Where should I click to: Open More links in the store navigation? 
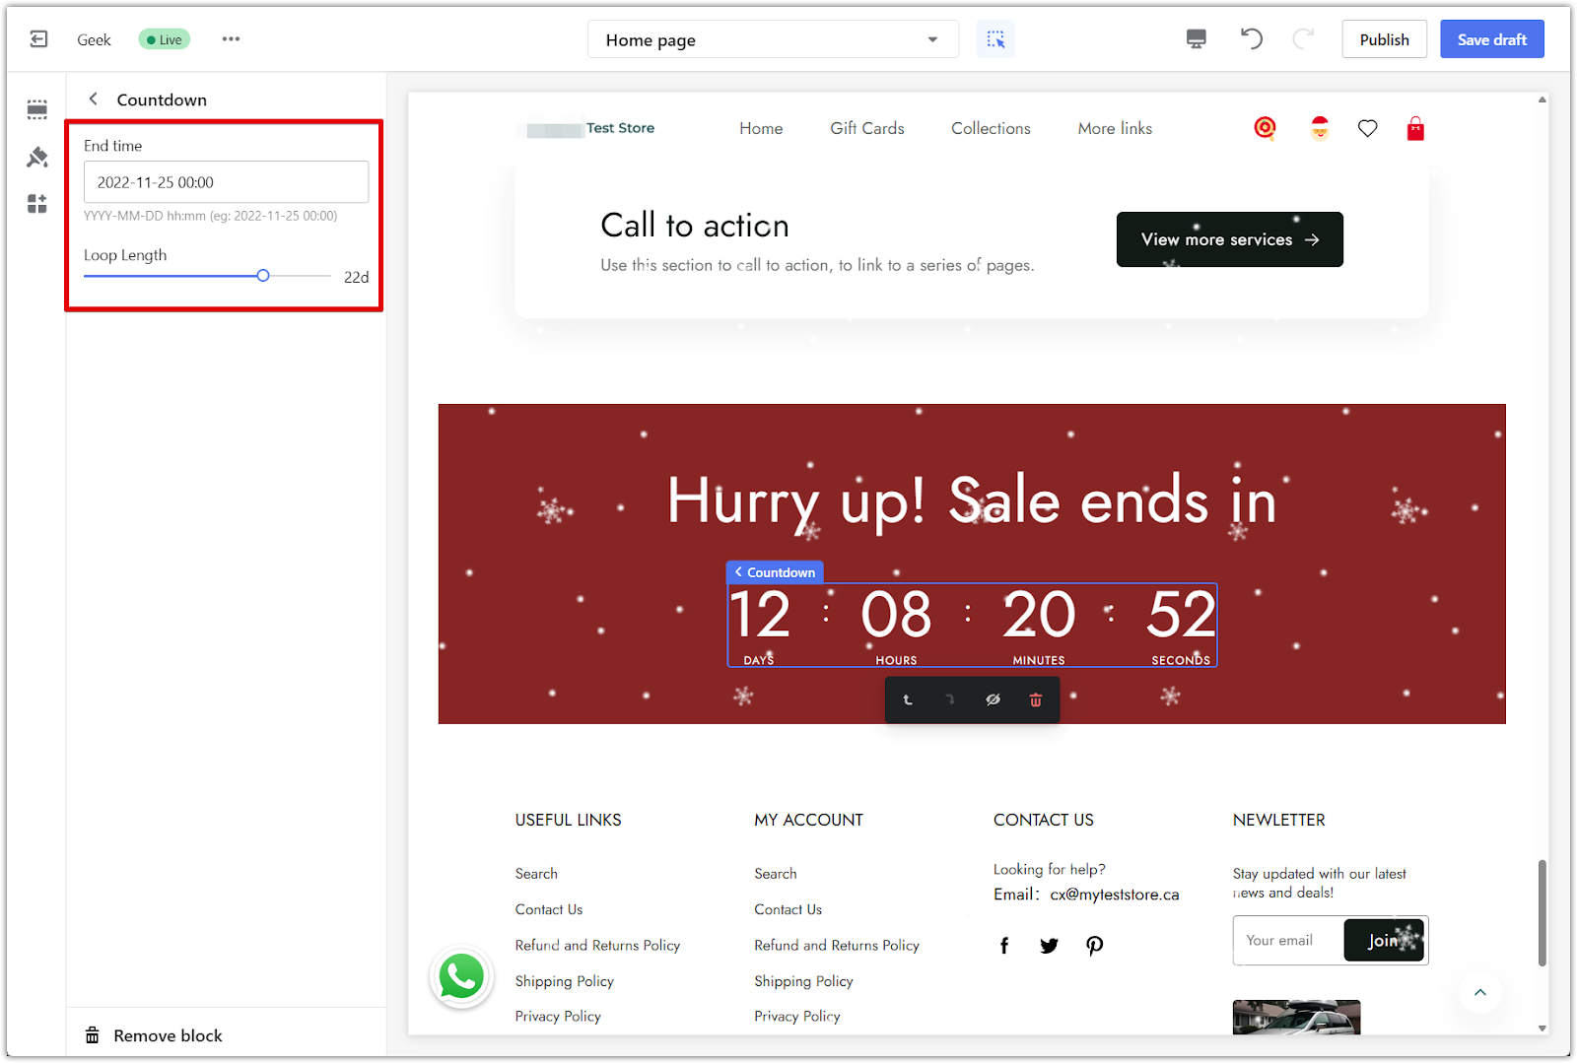pyautogui.click(x=1115, y=128)
